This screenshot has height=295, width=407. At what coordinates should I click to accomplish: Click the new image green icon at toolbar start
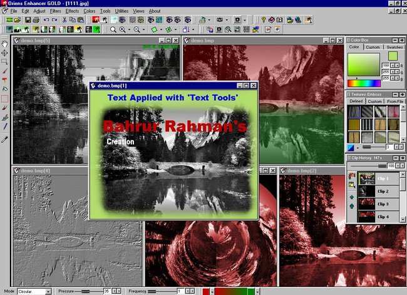pyautogui.click(x=9, y=20)
